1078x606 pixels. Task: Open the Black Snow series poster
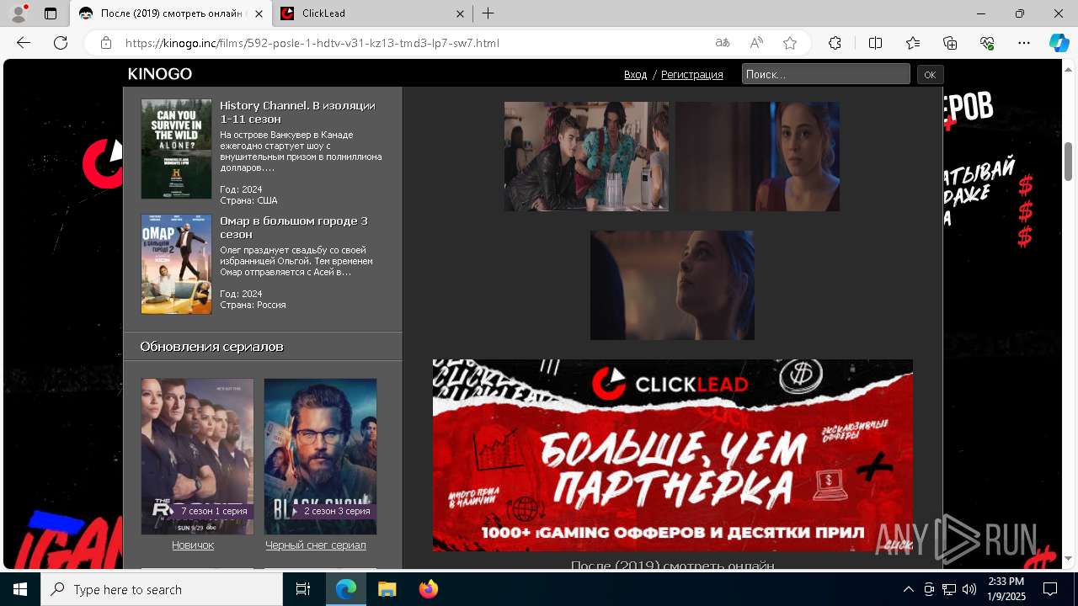[320, 456]
